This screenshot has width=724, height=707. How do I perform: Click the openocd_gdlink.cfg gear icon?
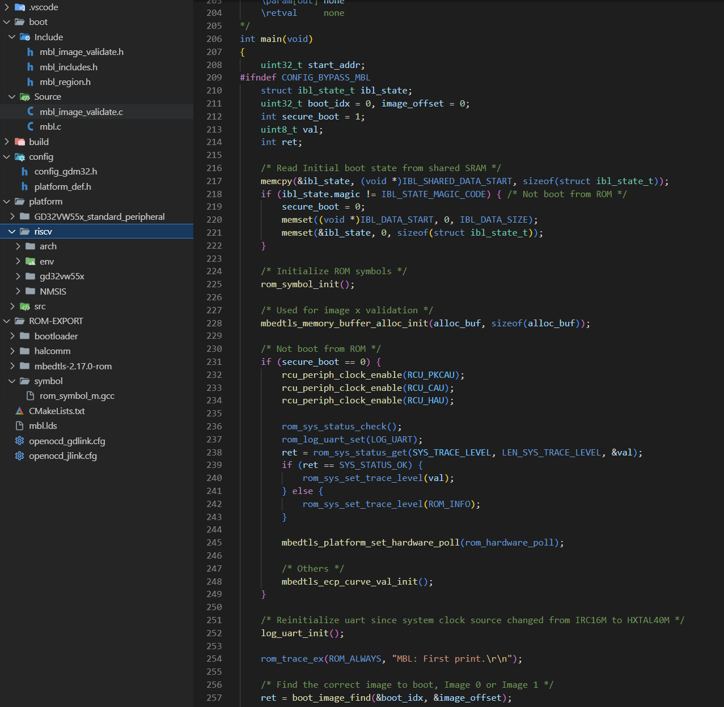(x=20, y=441)
